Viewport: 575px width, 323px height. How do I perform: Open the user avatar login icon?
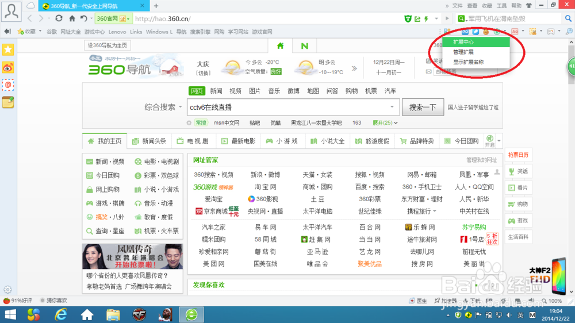(11, 10)
